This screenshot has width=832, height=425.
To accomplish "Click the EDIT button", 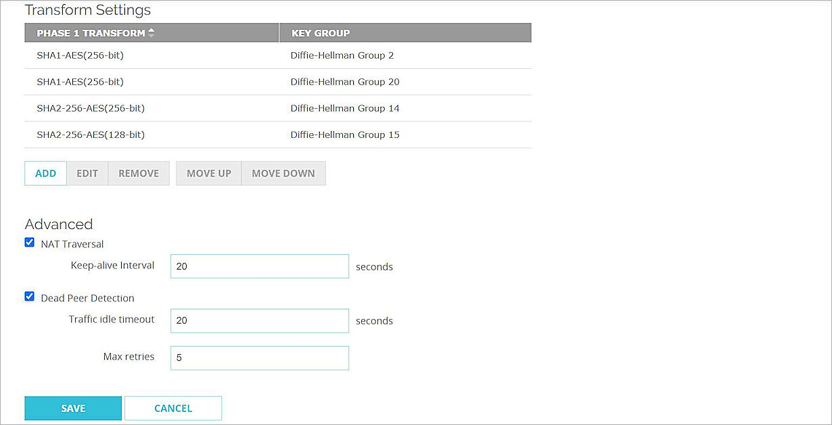I will 87,173.
